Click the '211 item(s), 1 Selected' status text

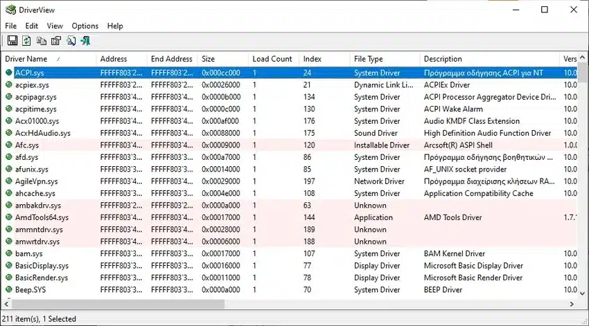[39, 319]
